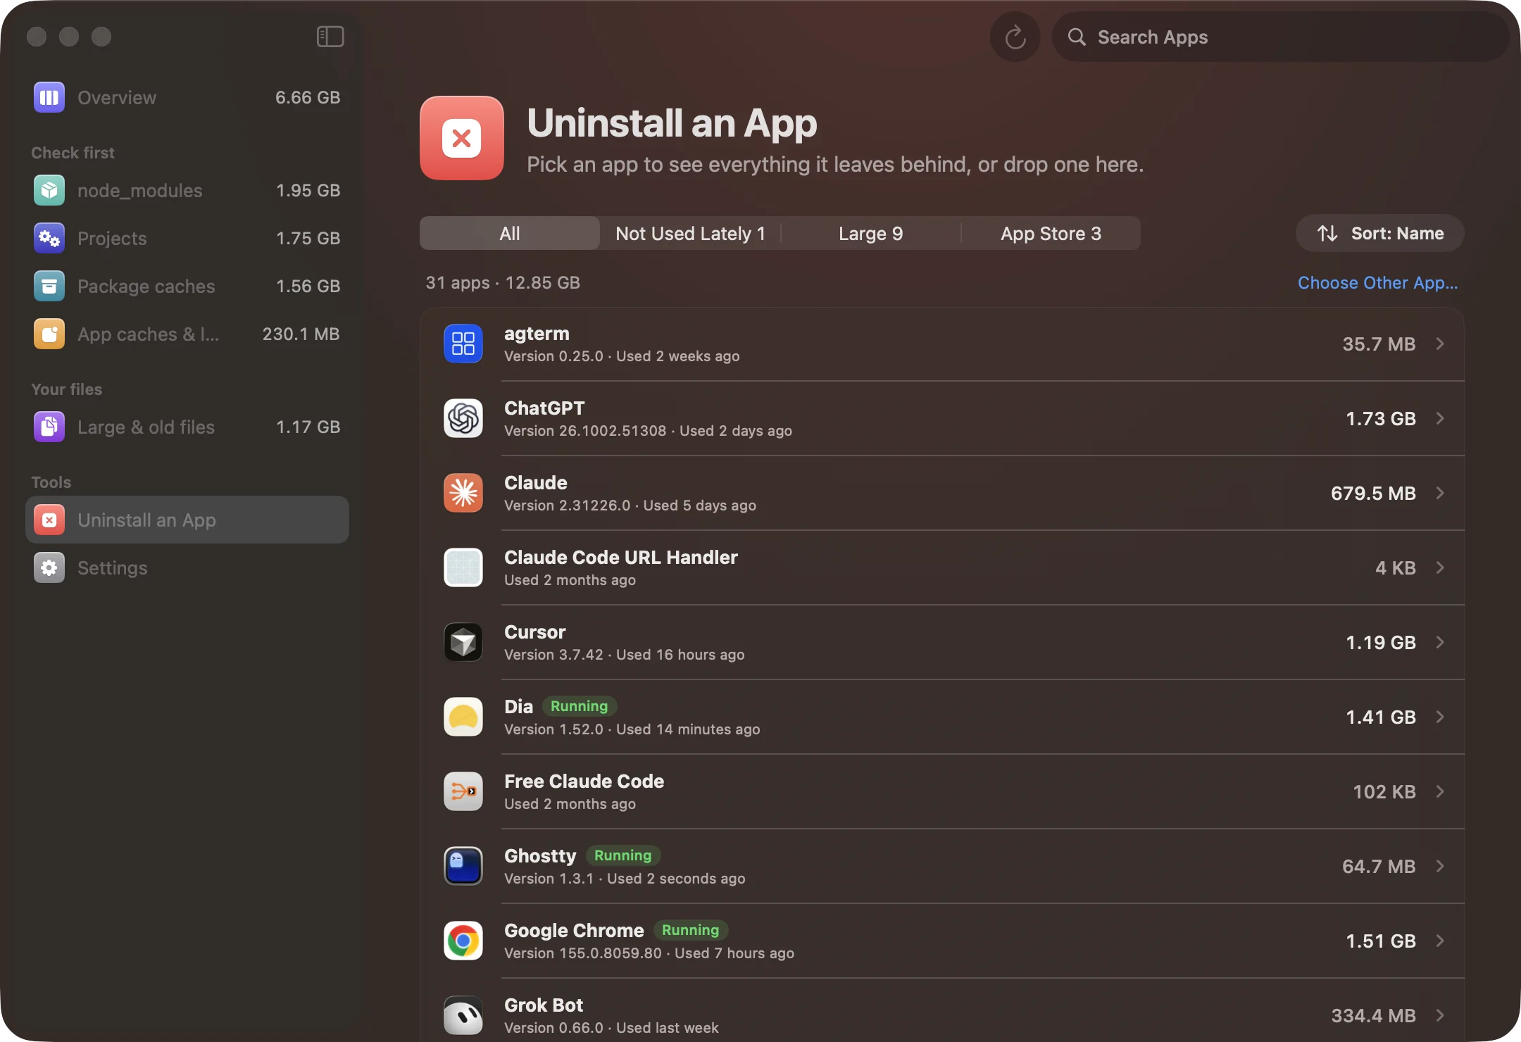The width and height of the screenshot is (1521, 1042).
Task: Click the Large & old files icon
Action: (x=49, y=427)
